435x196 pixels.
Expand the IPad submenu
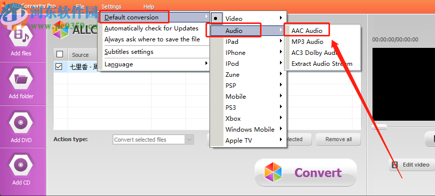[248, 41]
